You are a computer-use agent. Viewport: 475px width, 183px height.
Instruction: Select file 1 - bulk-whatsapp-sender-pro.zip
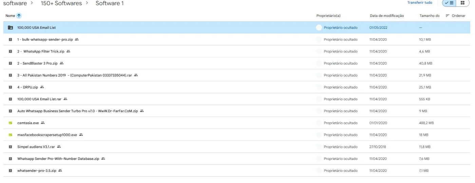(x=236, y=40)
